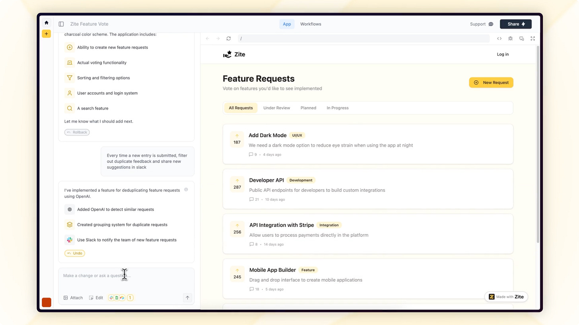Click the info icon on dedupe message
This screenshot has height=325, width=579.
coord(186,190)
